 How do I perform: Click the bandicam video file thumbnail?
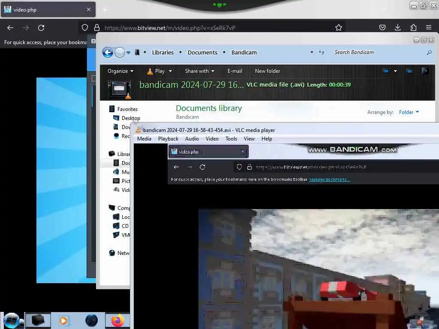120,90
